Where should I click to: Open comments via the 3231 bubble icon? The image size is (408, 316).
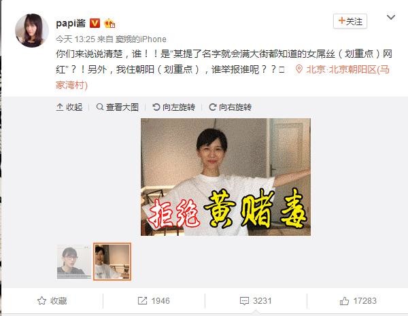coord(256,301)
